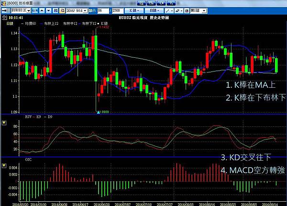Expand the line tool options arrow

point(172,11)
